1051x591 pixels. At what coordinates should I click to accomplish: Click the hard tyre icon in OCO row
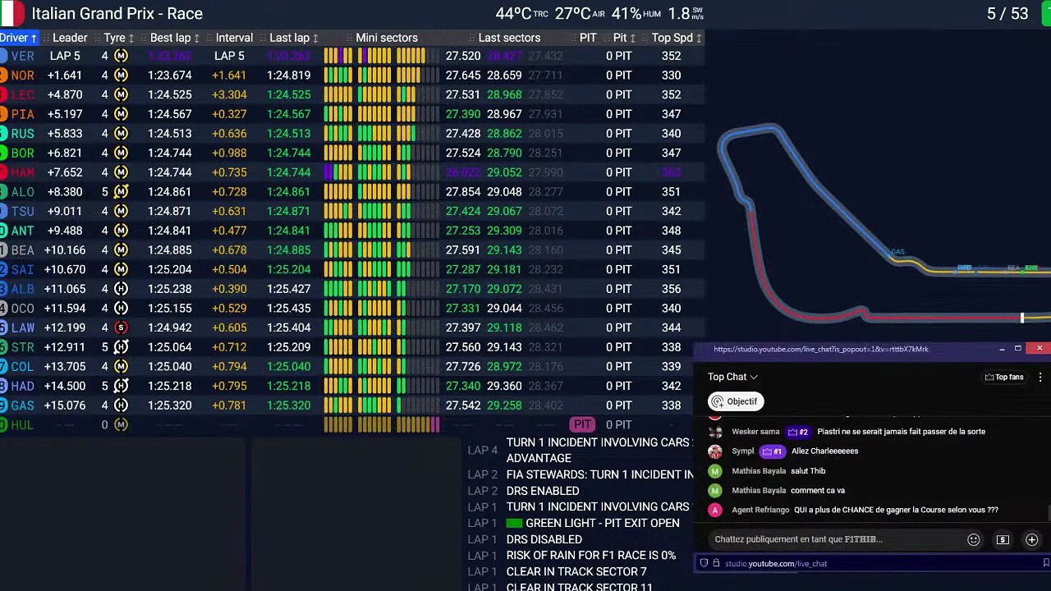click(x=121, y=309)
